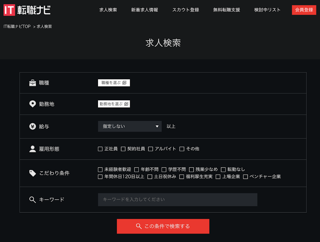Click the tag icon beside こだわり条件
This screenshot has height=242, width=320.
(32, 173)
